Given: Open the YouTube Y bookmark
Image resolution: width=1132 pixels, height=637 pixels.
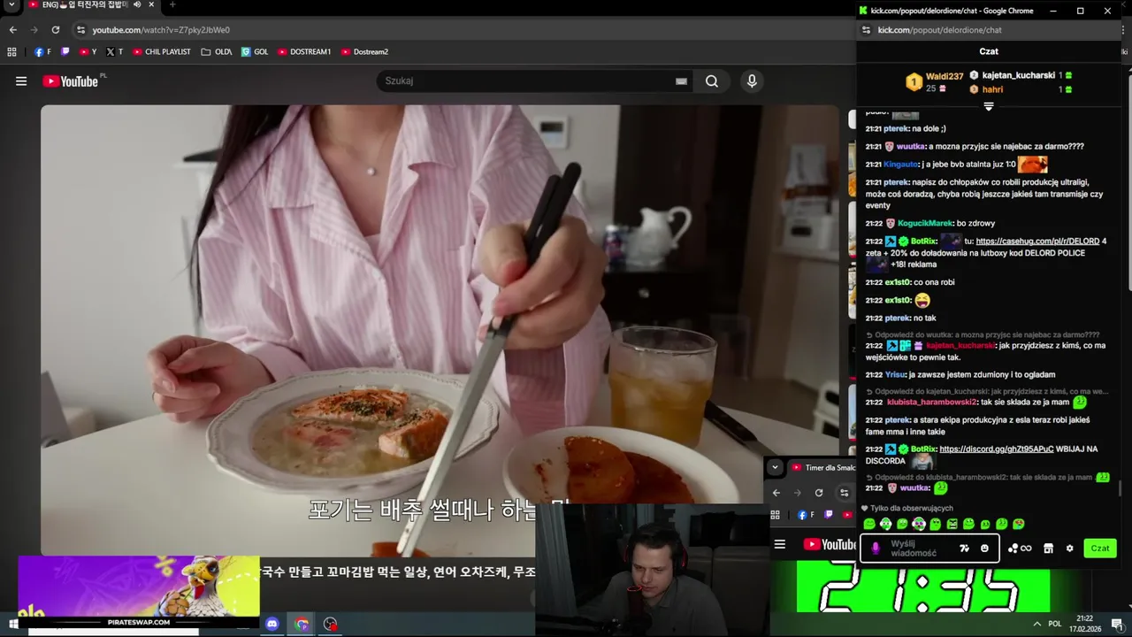Looking at the screenshot, I should pos(88,52).
